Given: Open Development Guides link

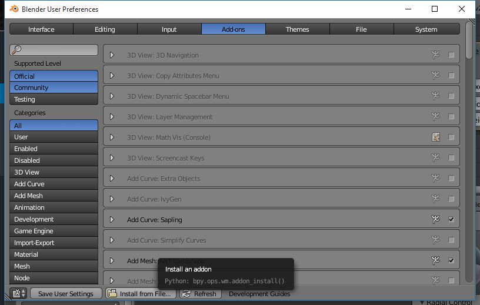Looking at the screenshot, I should pos(259,294).
